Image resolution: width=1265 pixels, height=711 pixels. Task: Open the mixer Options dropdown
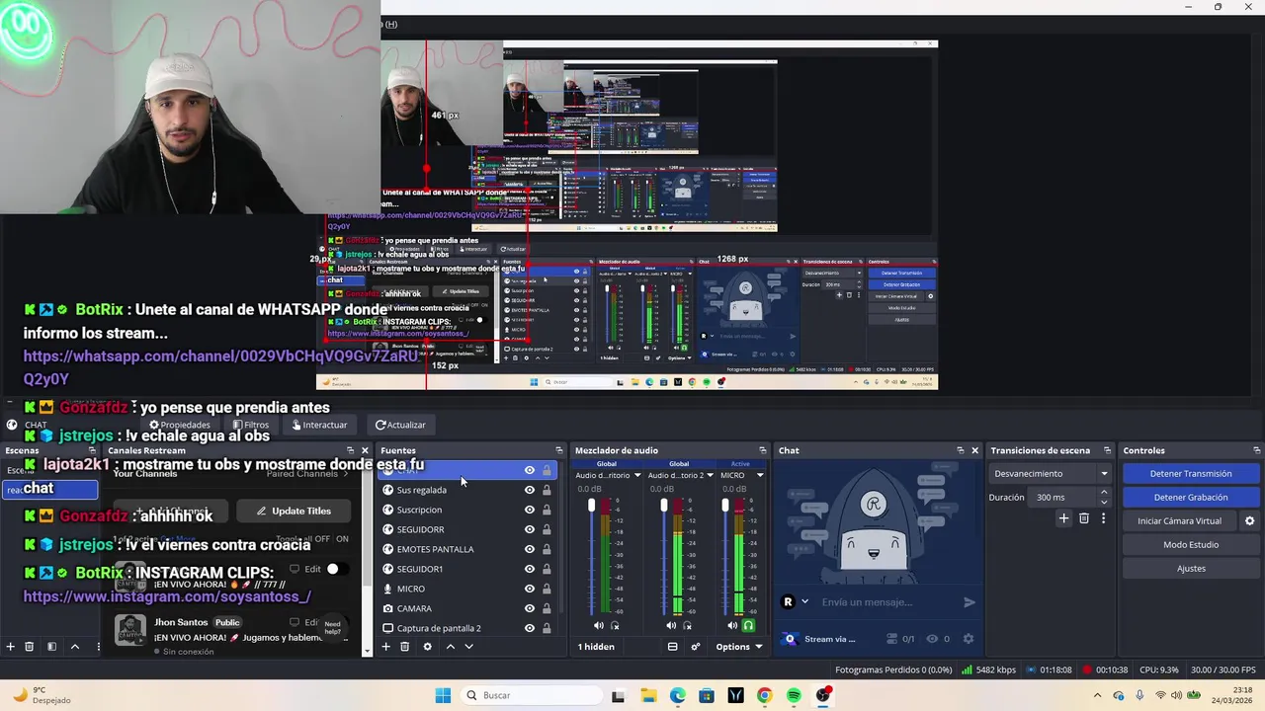coord(739,647)
